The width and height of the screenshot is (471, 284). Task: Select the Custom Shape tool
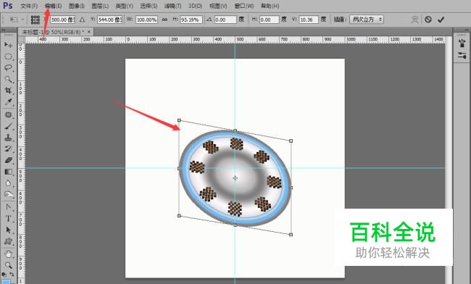8,241
